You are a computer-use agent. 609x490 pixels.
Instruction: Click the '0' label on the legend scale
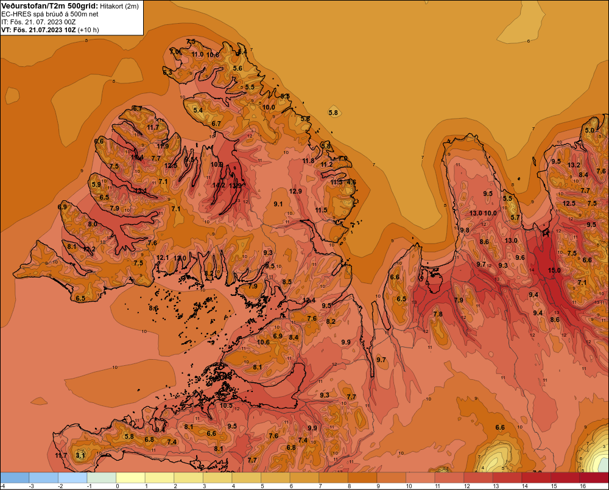pos(118,486)
